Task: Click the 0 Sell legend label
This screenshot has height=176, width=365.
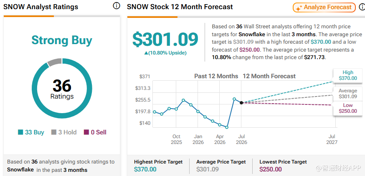Action: coord(99,132)
